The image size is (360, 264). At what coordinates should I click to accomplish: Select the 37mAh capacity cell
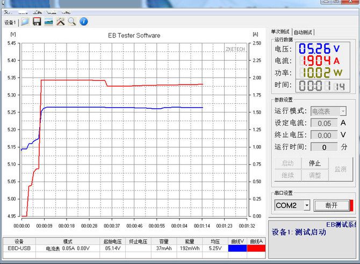click(x=164, y=248)
